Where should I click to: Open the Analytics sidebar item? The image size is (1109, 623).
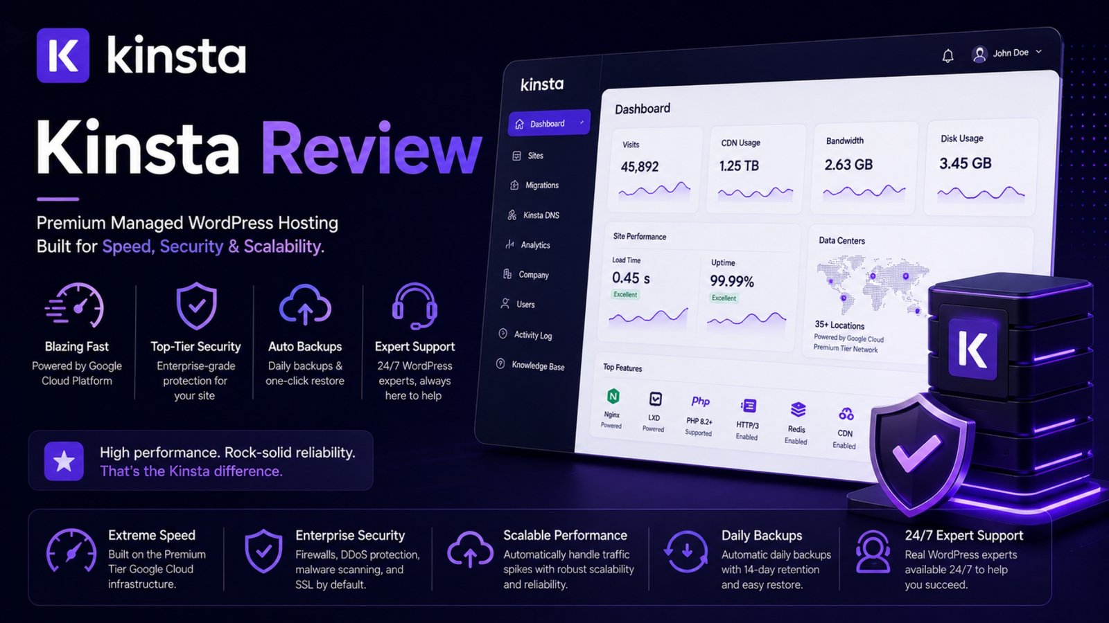[527, 245]
